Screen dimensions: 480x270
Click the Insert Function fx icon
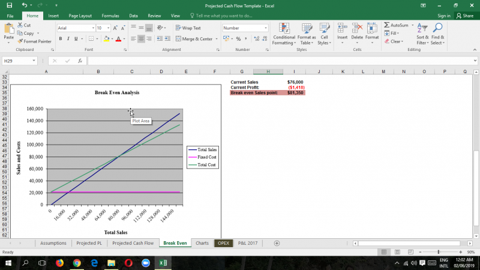[x=80, y=61]
